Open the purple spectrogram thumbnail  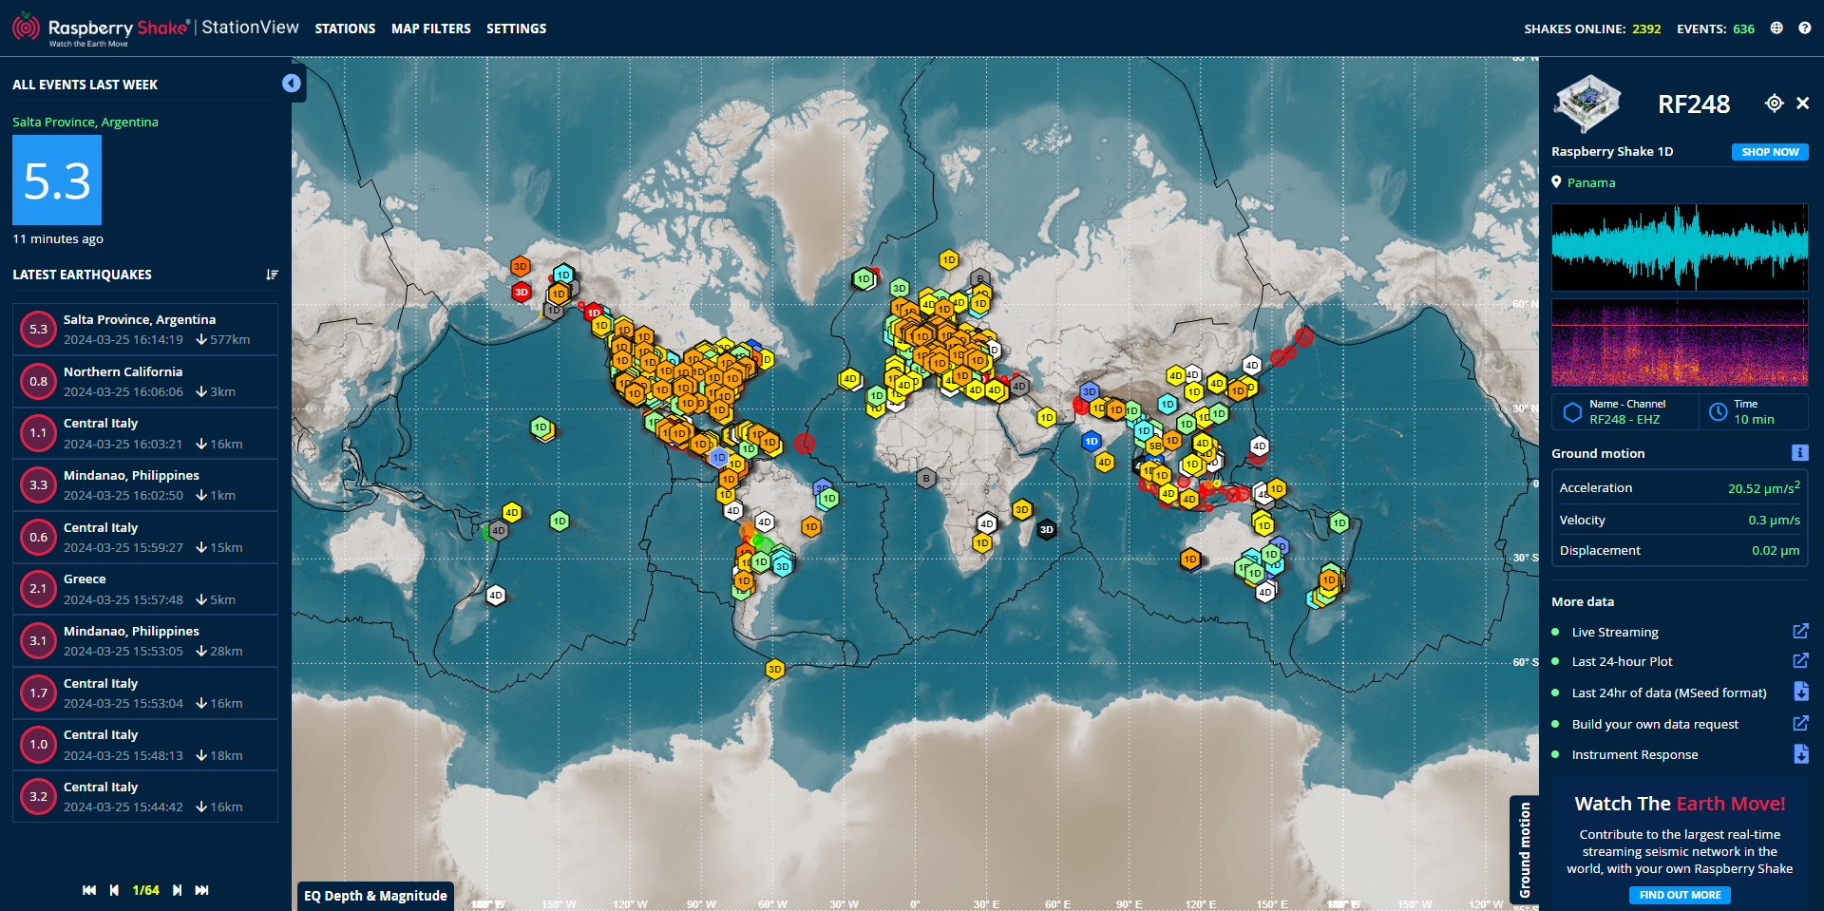point(1680,342)
